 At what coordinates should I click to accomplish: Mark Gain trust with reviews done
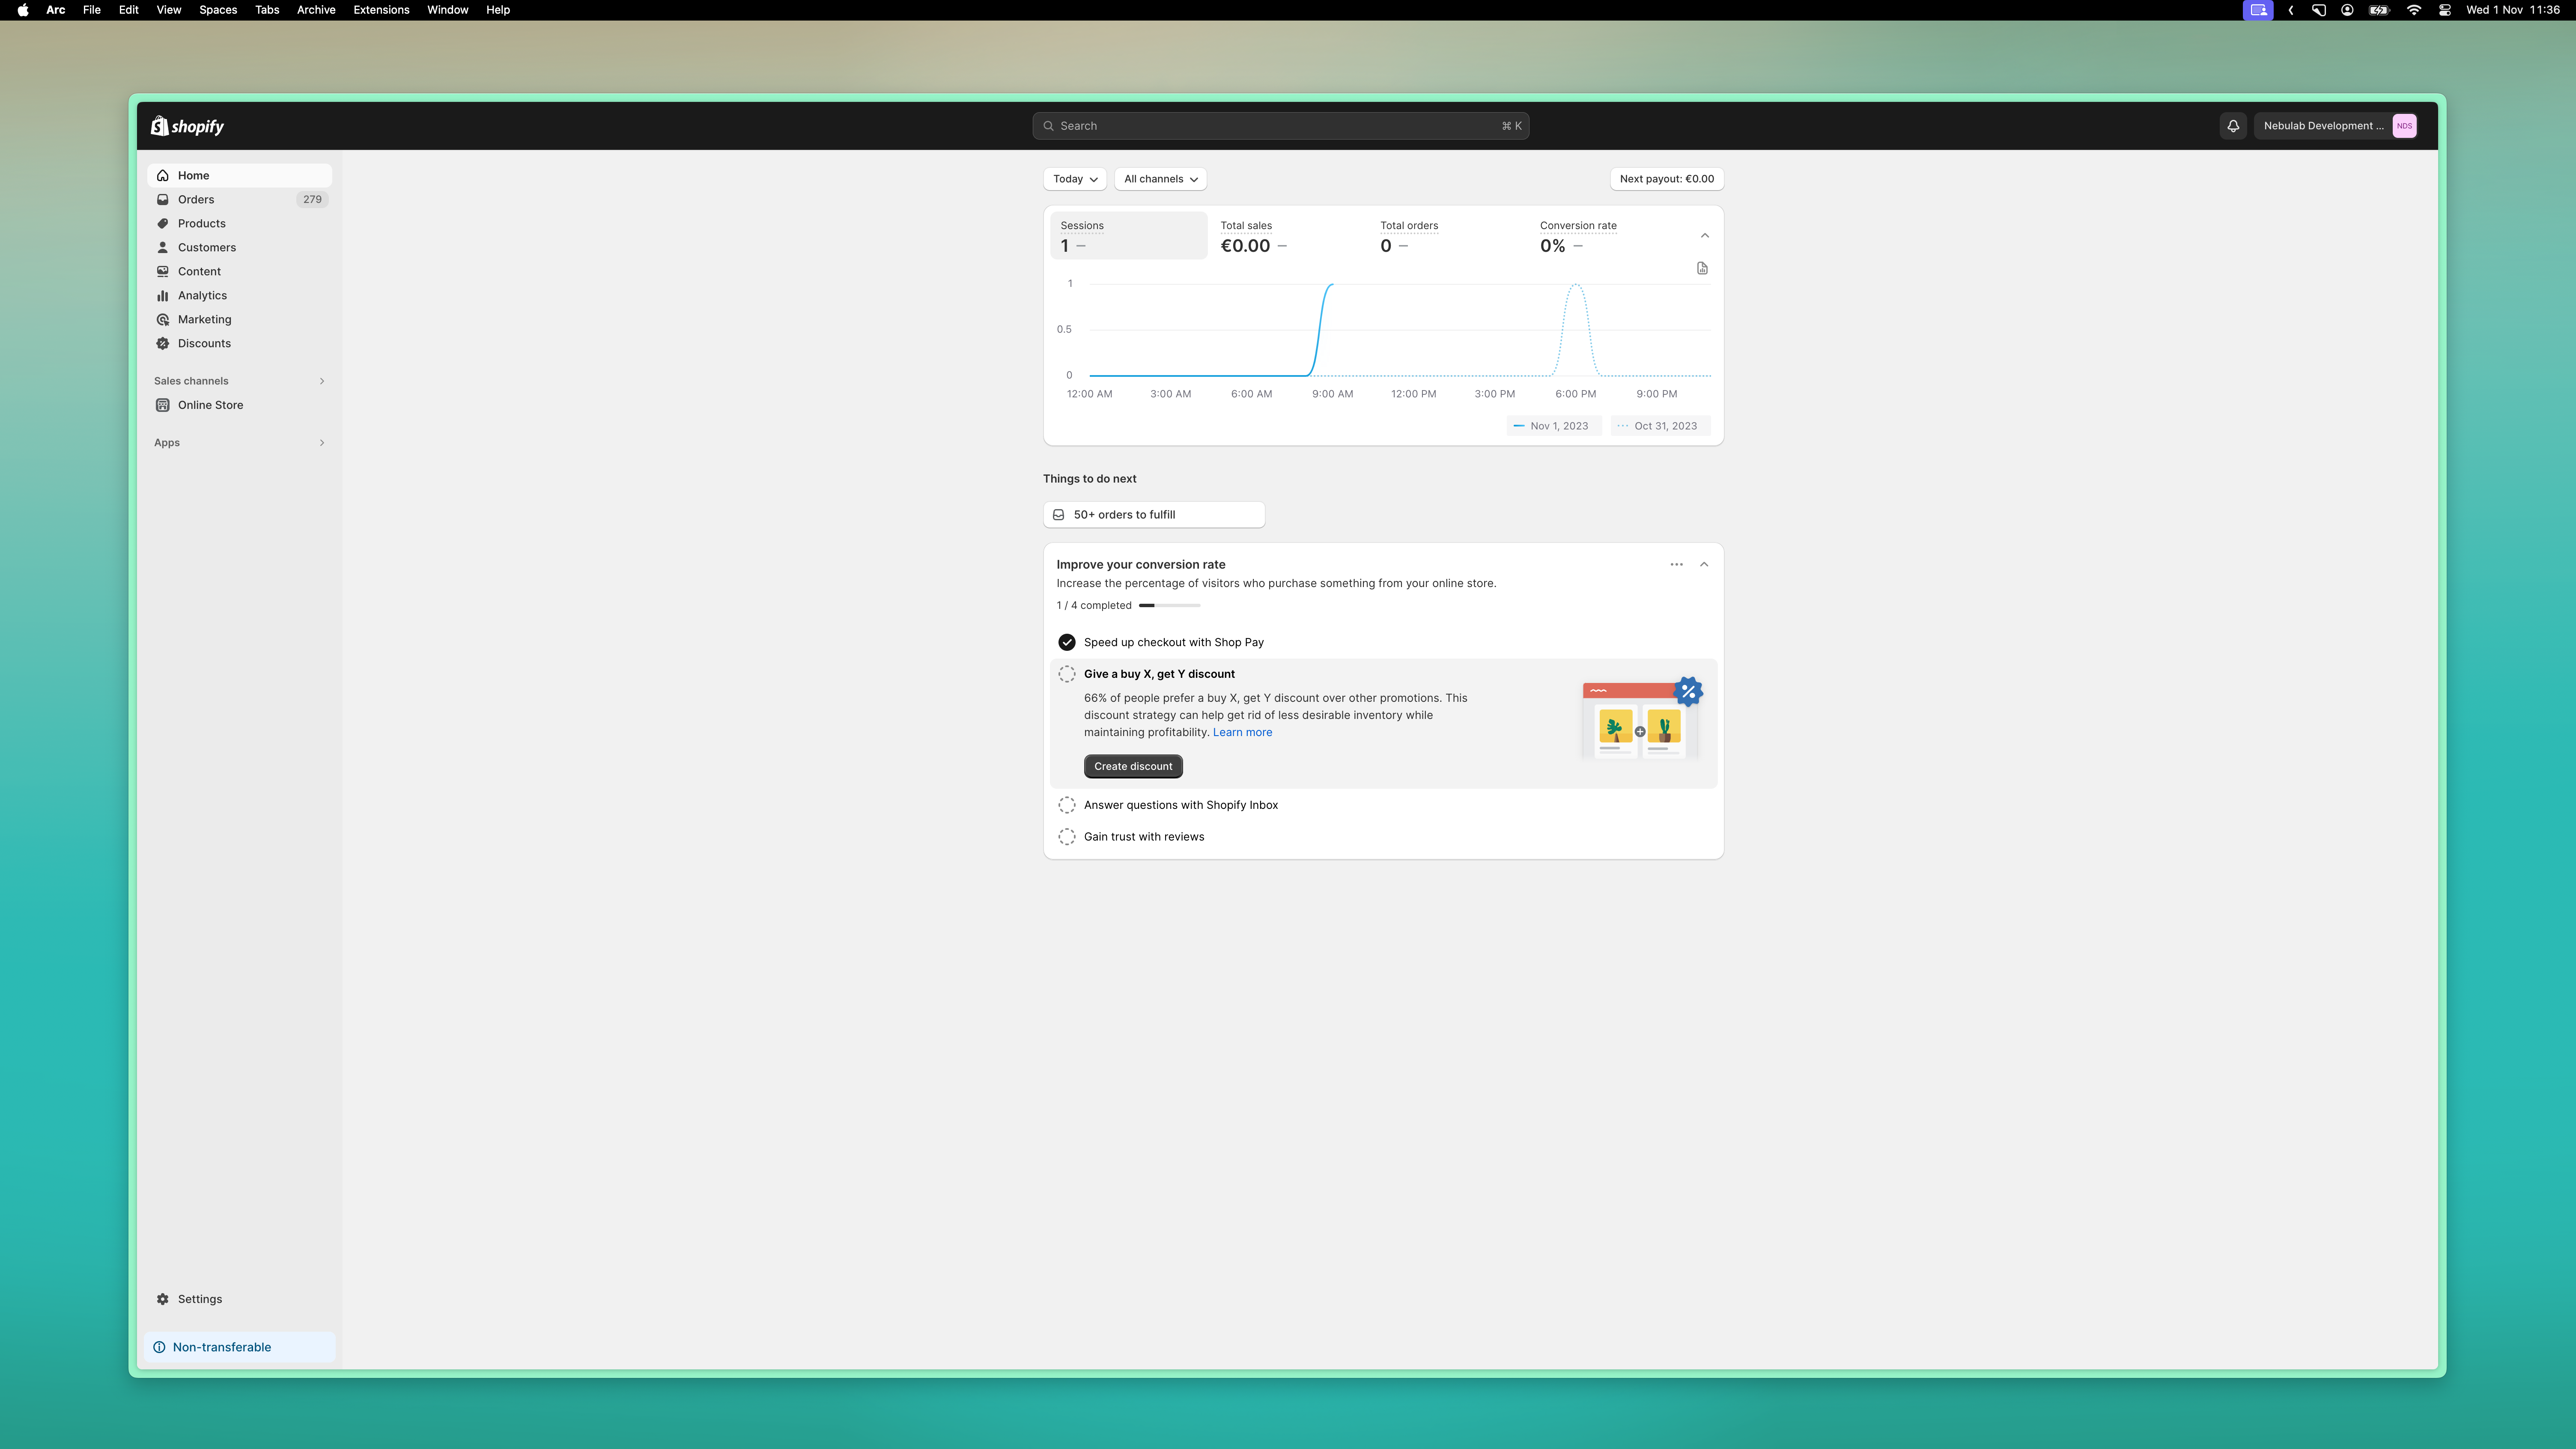click(x=1067, y=838)
